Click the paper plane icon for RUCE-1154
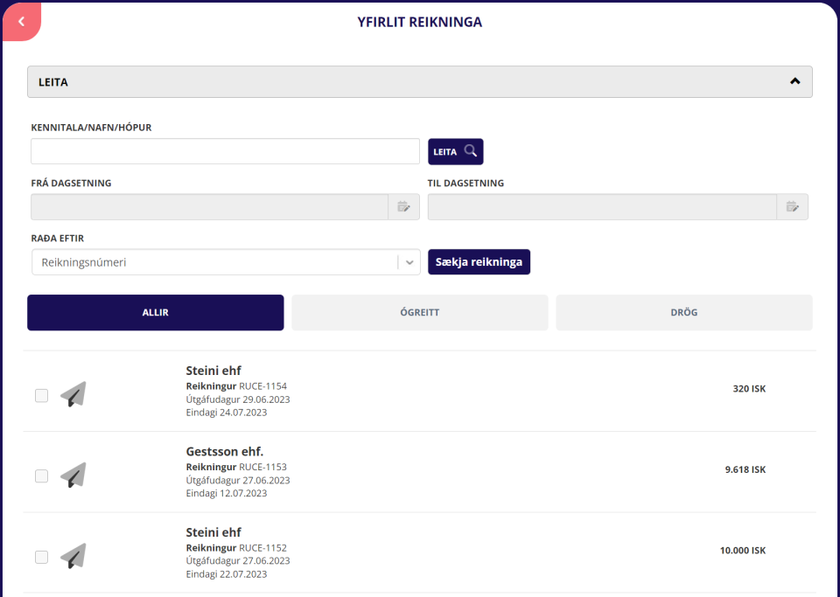This screenshot has width=840, height=597. click(x=73, y=395)
